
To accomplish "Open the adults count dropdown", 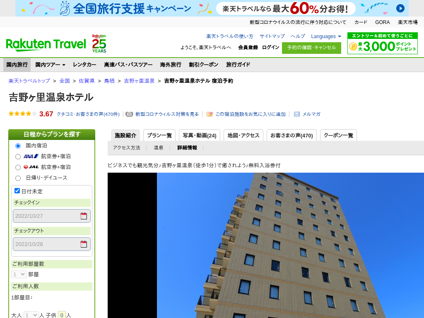I will pos(31,315).
